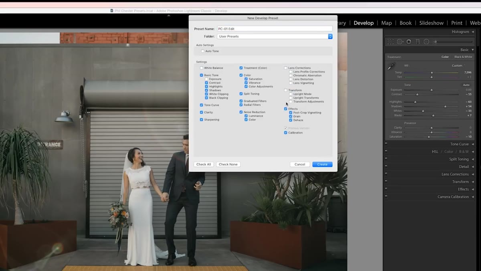Switch to the Map module
Screen dimensions: 481x271
coord(386,23)
